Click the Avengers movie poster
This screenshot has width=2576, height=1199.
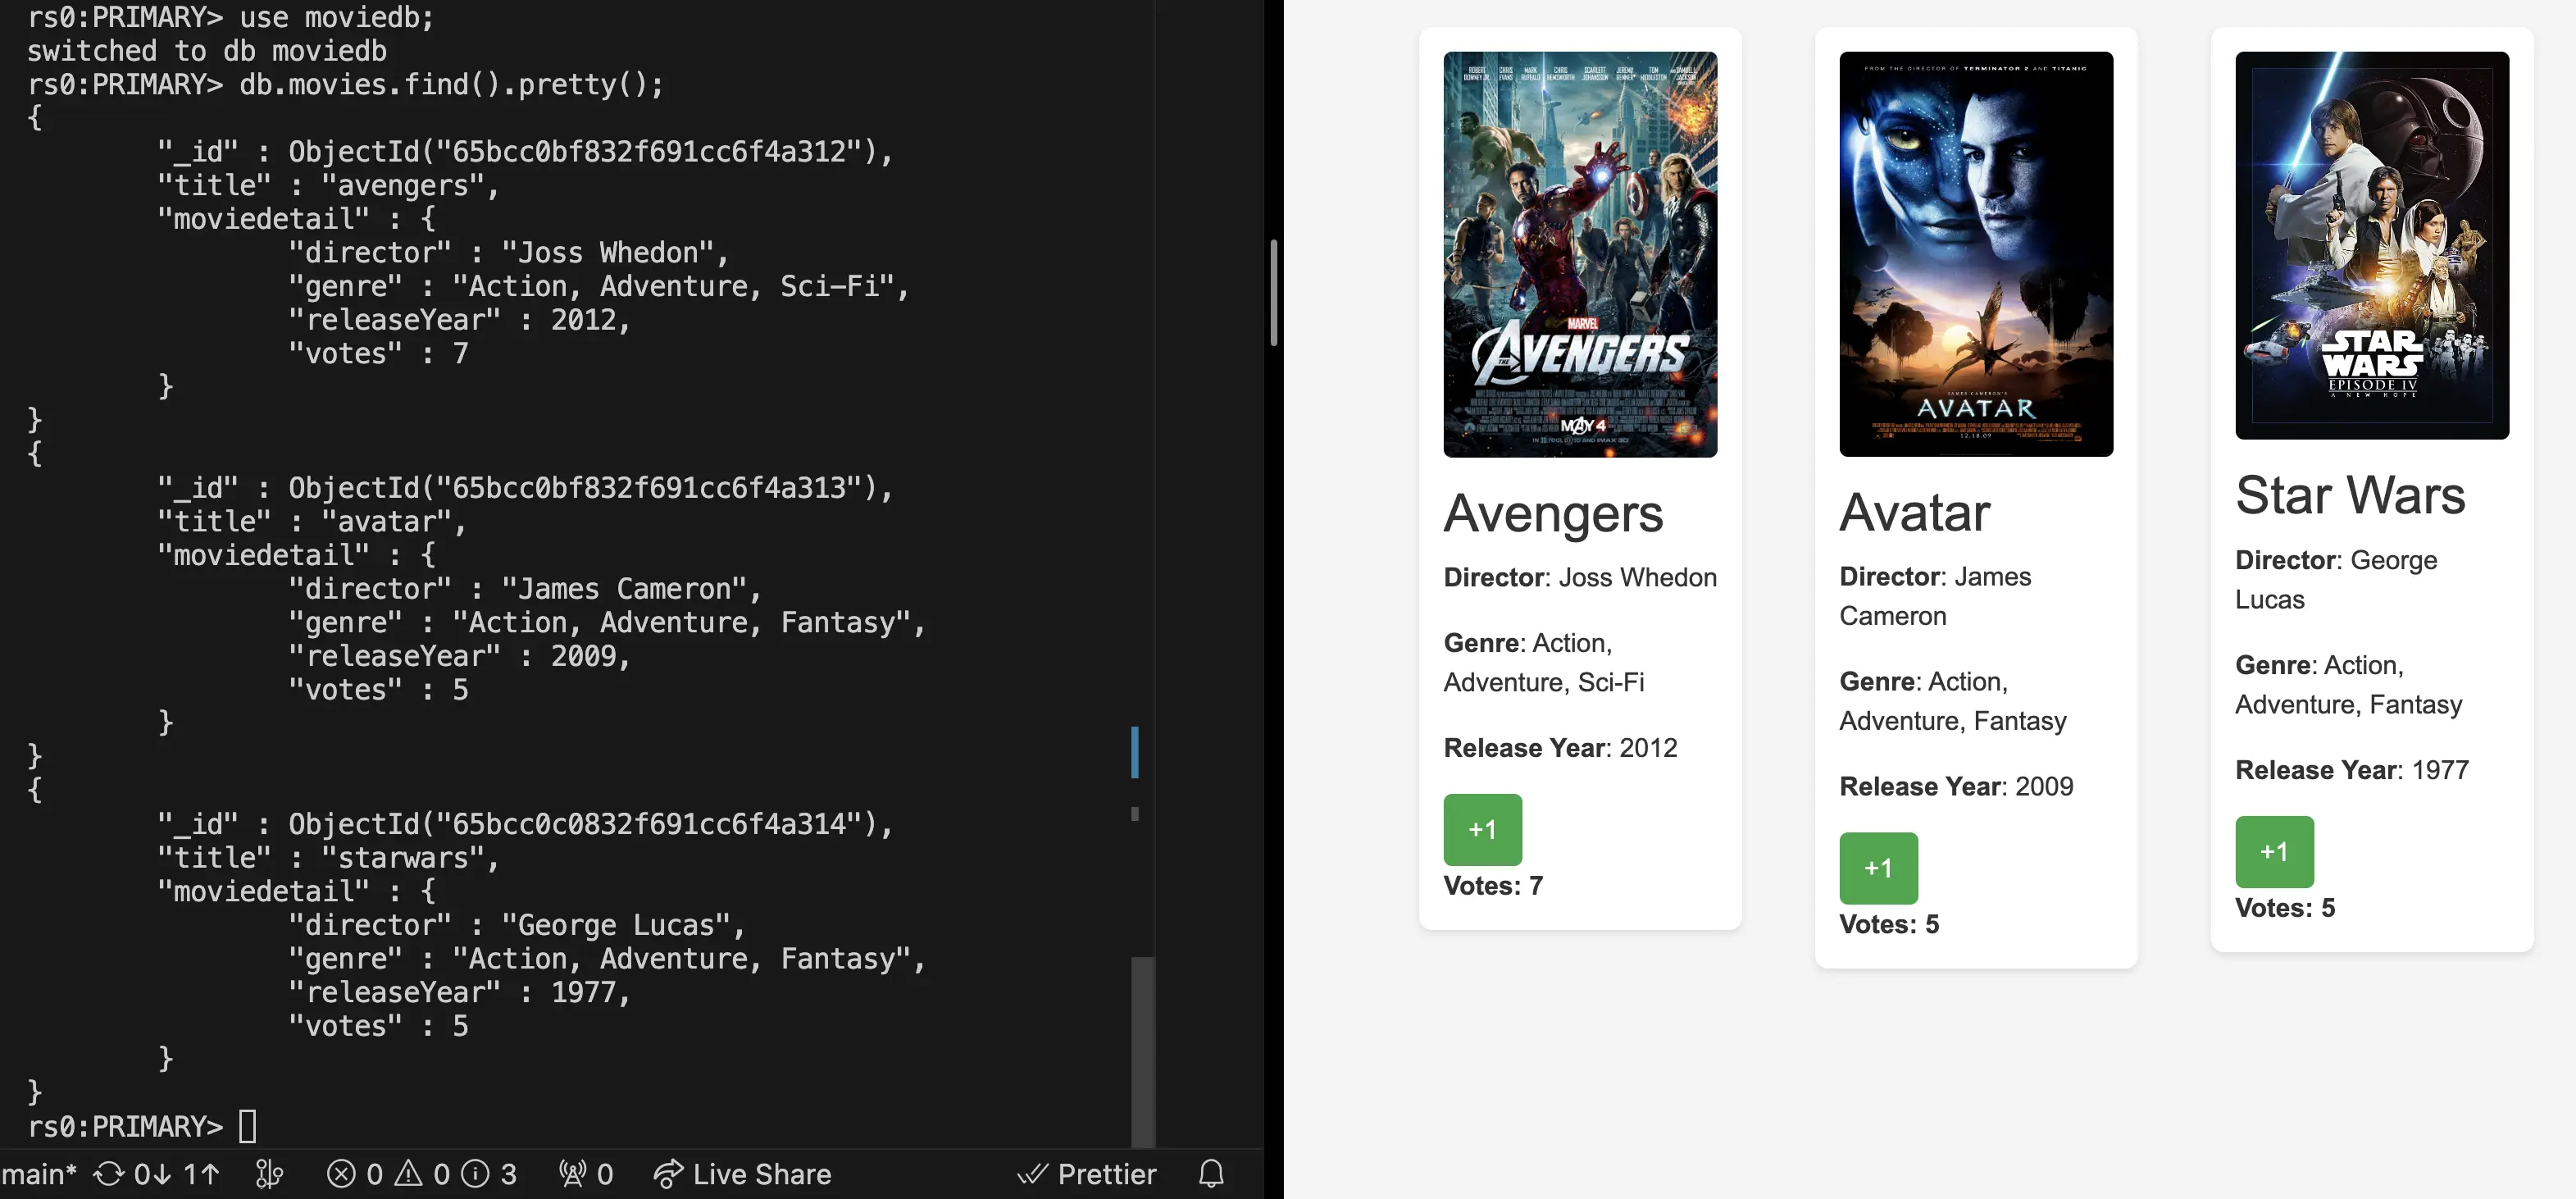coord(1580,254)
